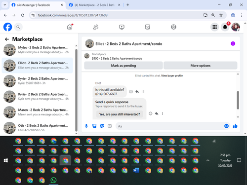
Task: Open the Groups icon in top navigation
Action: tap(173, 27)
